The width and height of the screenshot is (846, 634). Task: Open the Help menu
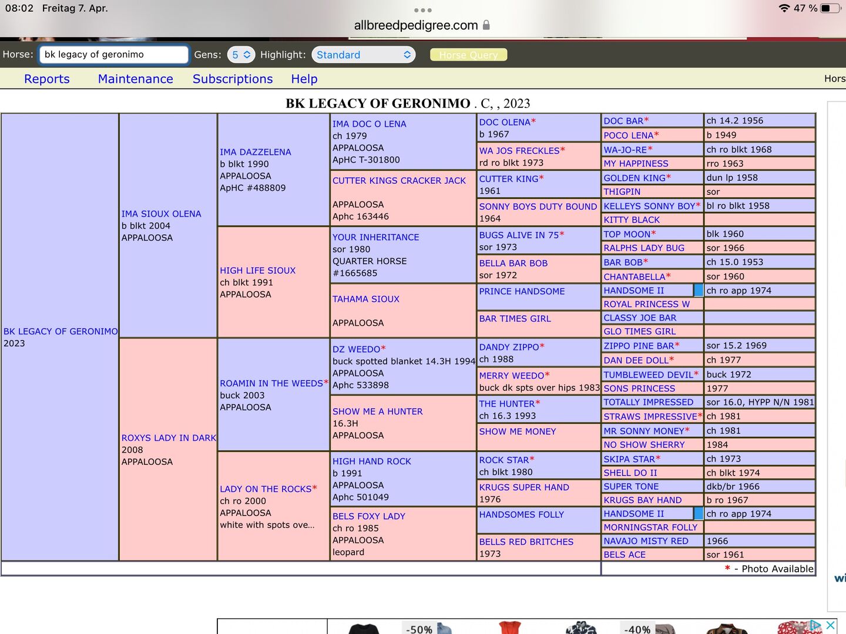pyautogui.click(x=304, y=79)
